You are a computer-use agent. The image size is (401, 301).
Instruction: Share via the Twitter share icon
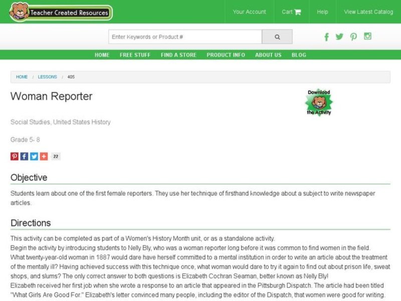35,156
